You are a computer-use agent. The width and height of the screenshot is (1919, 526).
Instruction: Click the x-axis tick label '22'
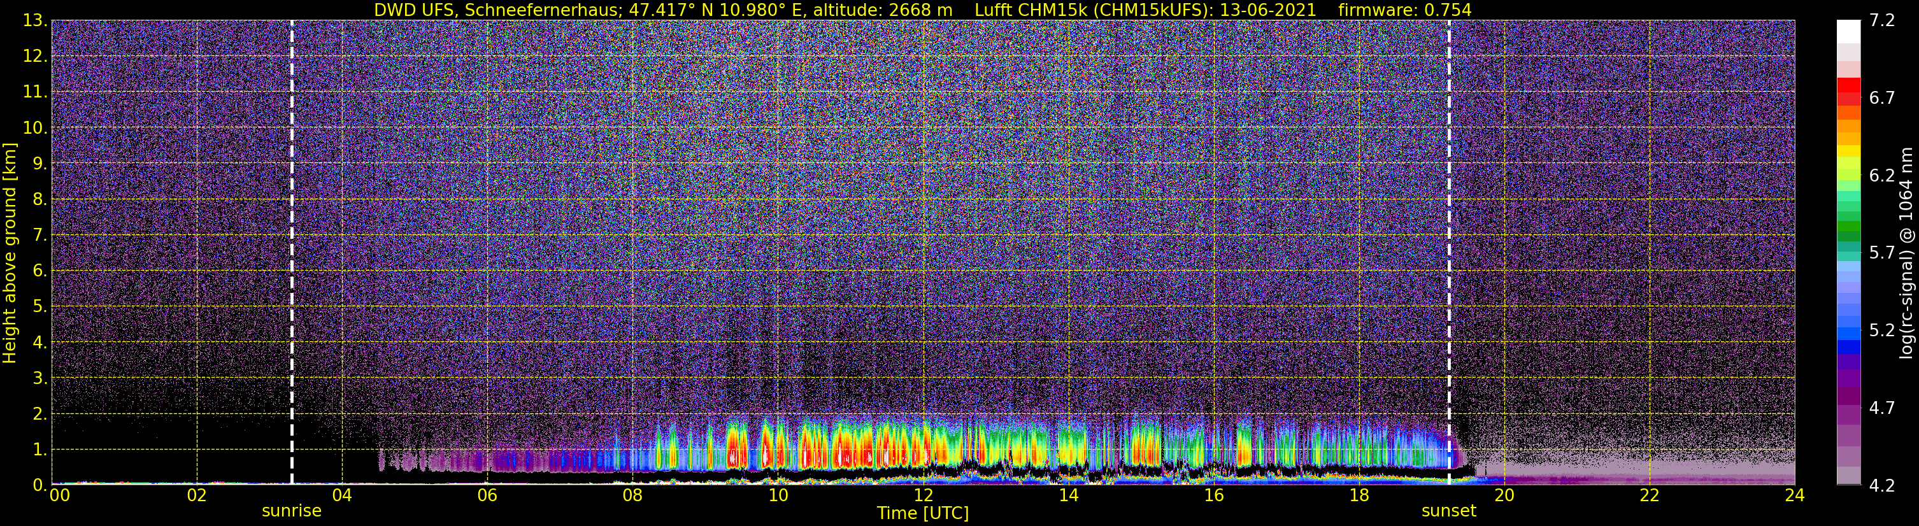pos(1650,496)
